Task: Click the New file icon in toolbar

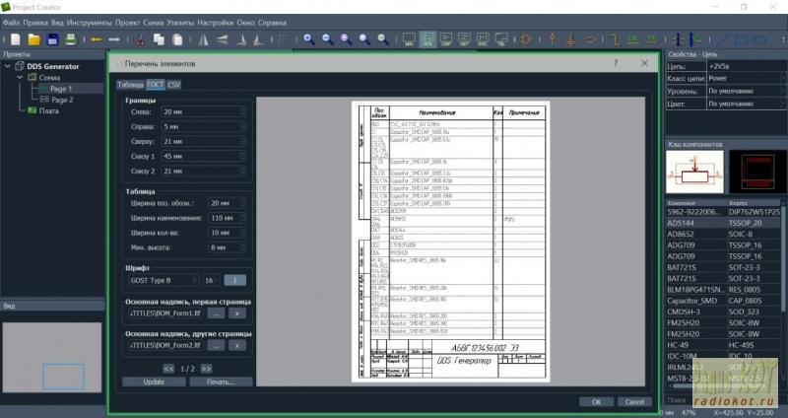Action: pos(14,39)
